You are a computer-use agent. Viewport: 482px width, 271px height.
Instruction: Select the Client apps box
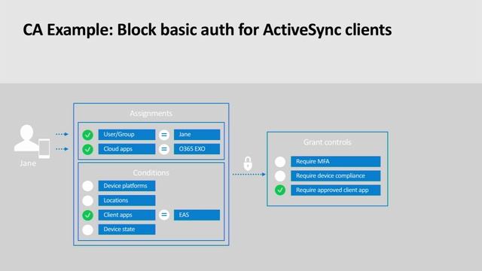click(x=127, y=215)
